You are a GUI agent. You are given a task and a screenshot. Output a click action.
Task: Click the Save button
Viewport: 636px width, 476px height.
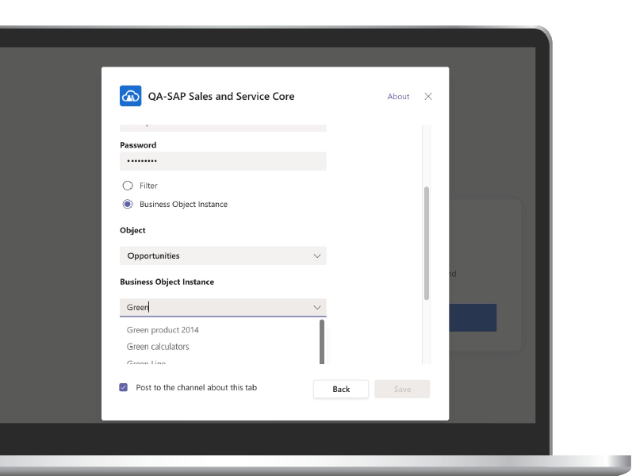click(402, 389)
